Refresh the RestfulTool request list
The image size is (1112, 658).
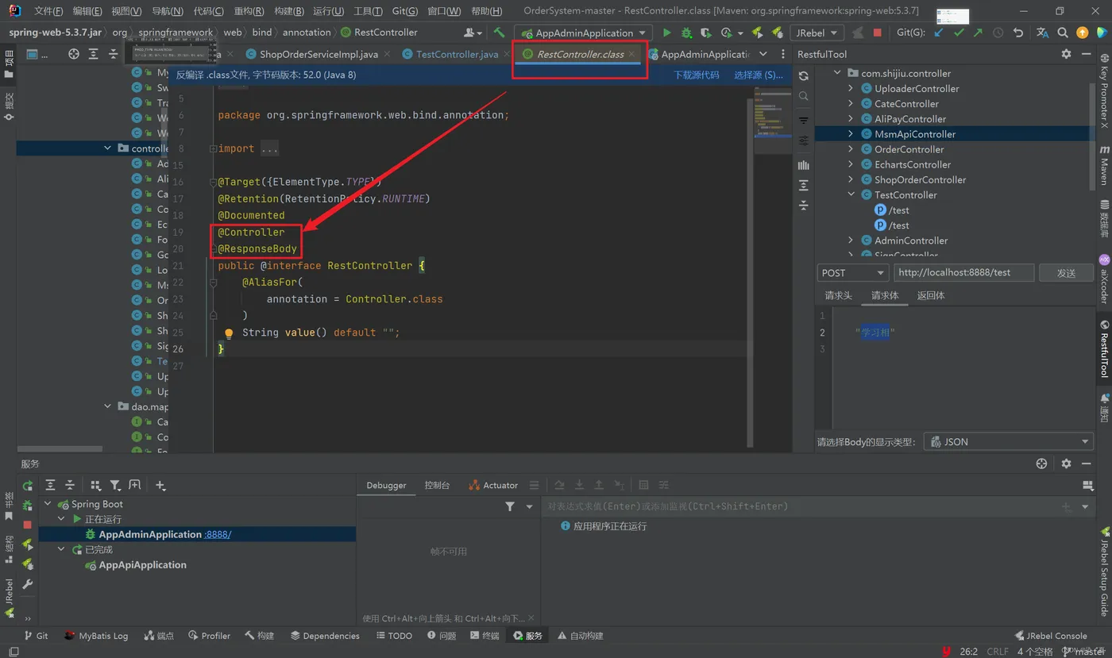click(804, 76)
